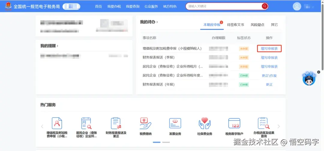324x151 pixels.
Task: Click the 事项名称 column header
Action: point(149,38)
